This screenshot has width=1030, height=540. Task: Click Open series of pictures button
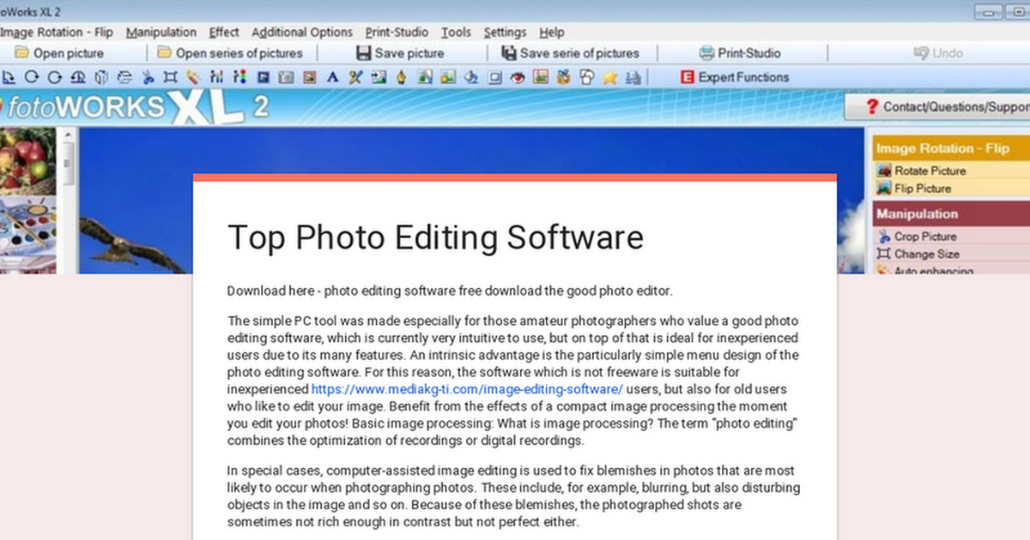point(230,53)
